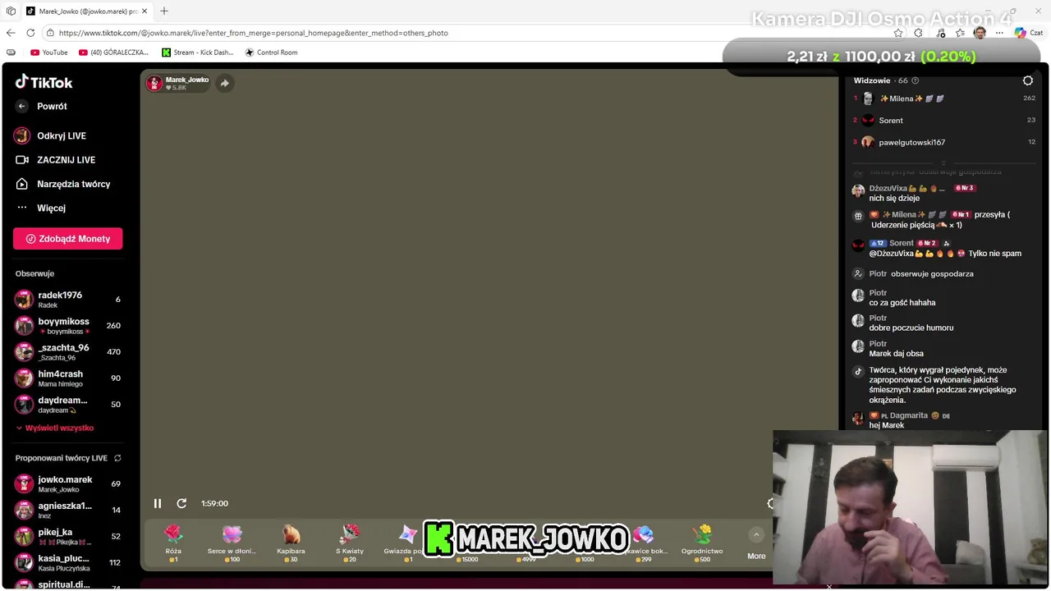The width and height of the screenshot is (1051, 591).
Task: Open the Kick stream dashboard bookmark
Action: [x=197, y=53]
